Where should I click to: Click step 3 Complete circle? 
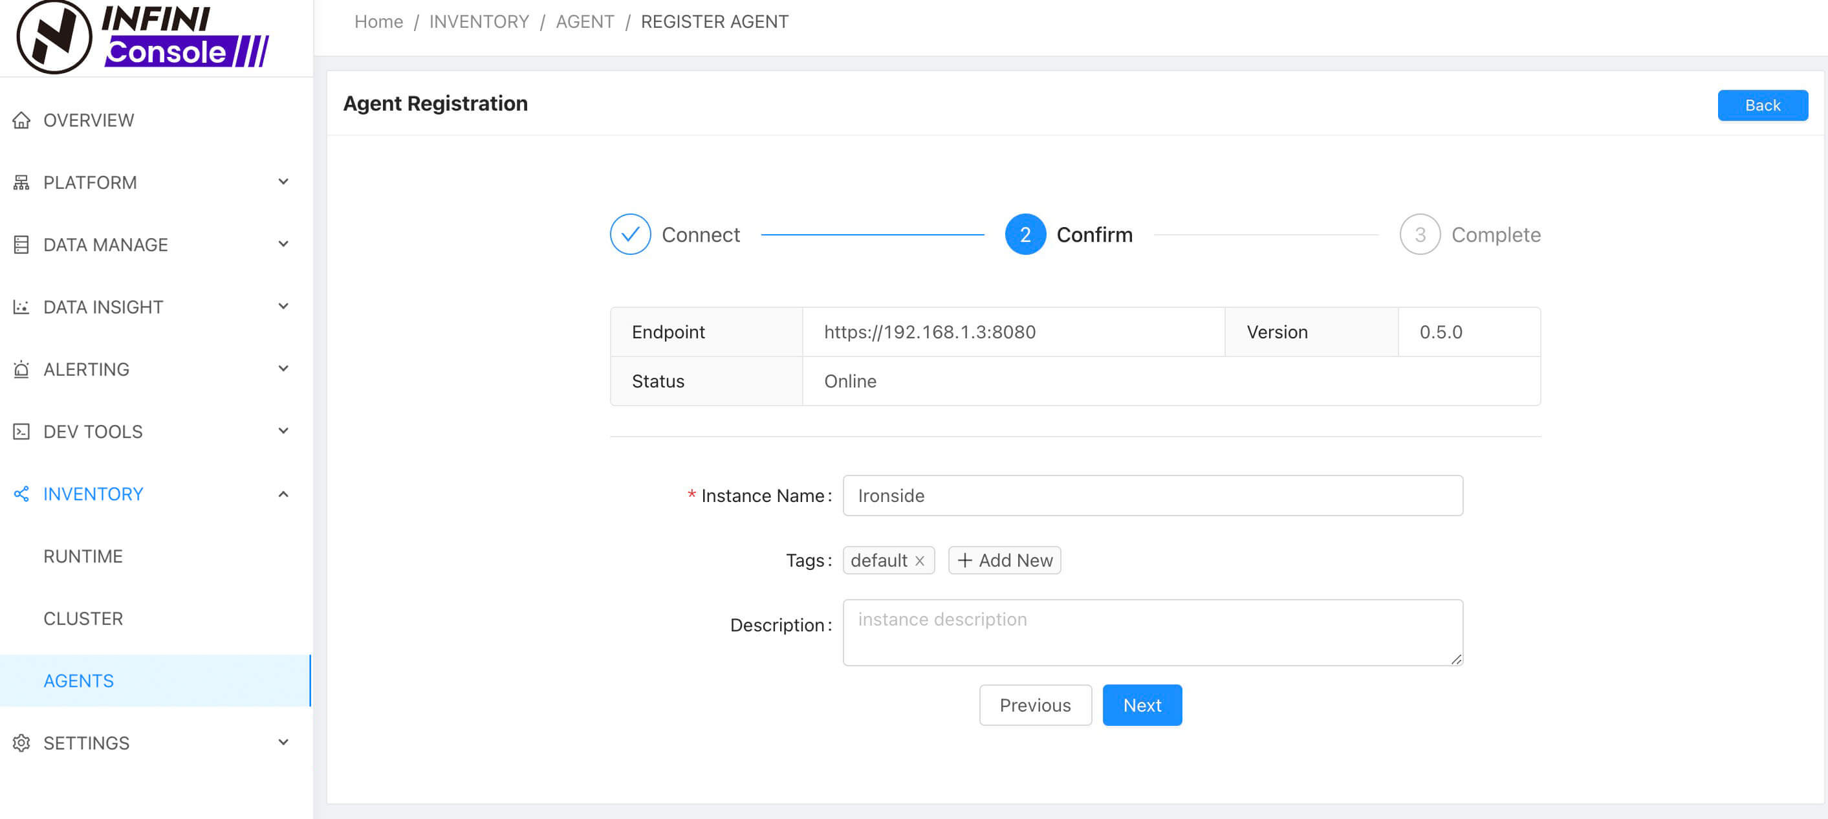(1419, 234)
